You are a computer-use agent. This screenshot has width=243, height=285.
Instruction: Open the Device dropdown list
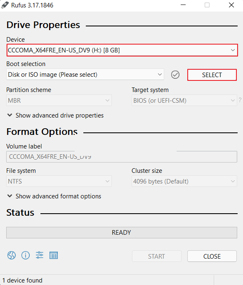pyautogui.click(x=122, y=50)
